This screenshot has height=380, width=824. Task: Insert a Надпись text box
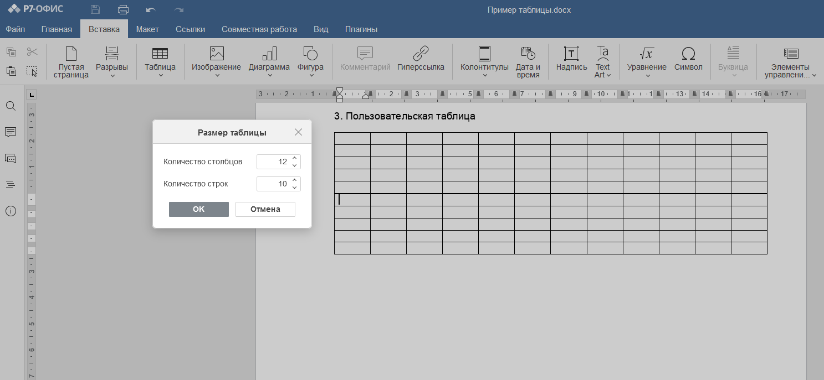pos(571,59)
